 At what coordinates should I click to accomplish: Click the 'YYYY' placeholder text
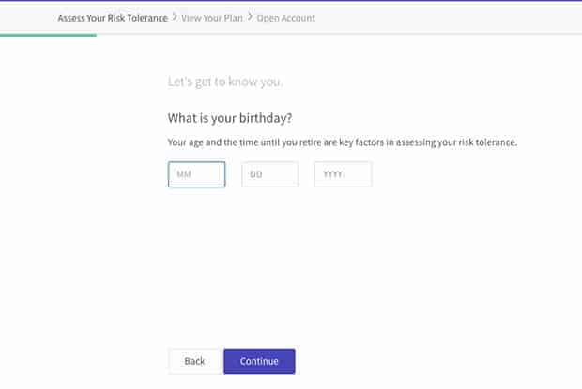(332, 174)
